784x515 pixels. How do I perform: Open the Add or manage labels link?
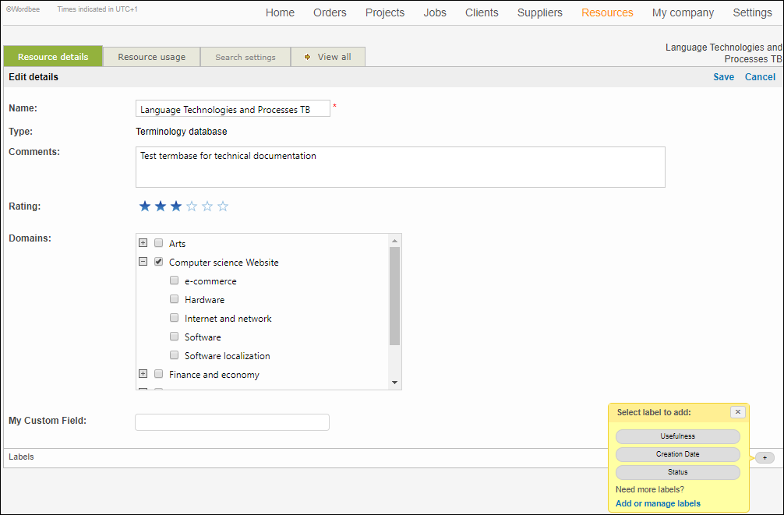click(658, 503)
